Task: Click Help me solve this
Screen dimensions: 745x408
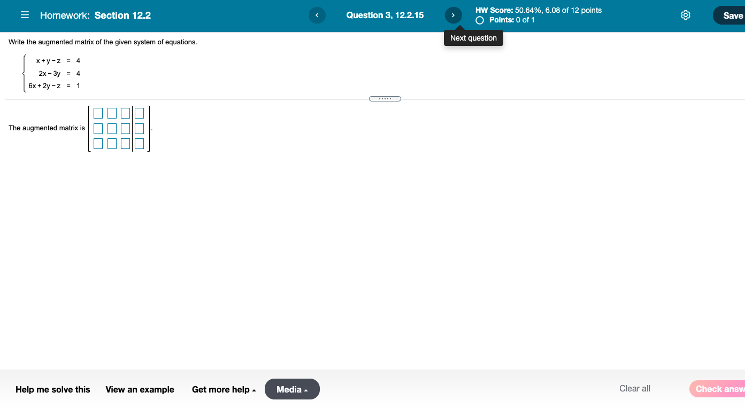Action: pyautogui.click(x=53, y=389)
